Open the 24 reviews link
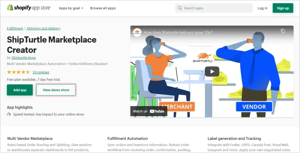The height and width of the screenshot is (153, 300). (x=41, y=72)
